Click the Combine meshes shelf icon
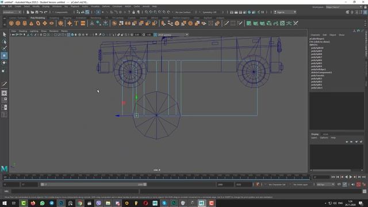 pos(114,23)
